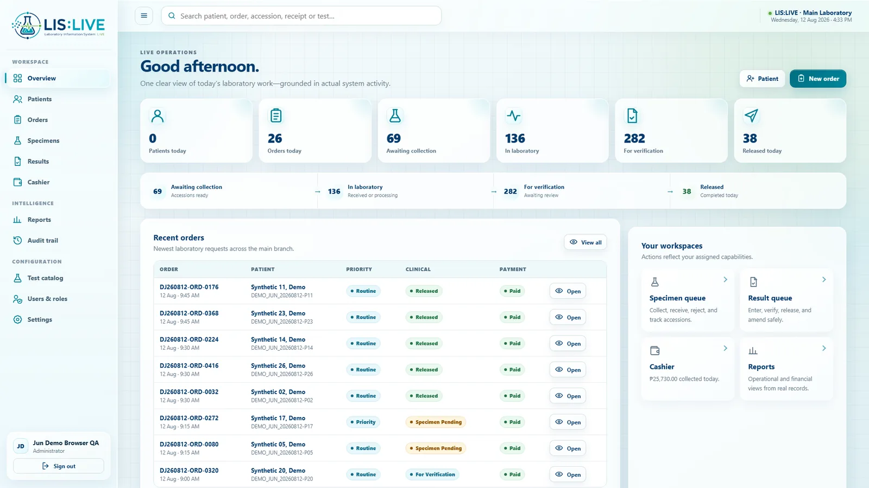Image resolution: width=869 pixels, height=488 pixels.
Task: Click the Reports bar chart icon in workspaces
Action: 753,351
